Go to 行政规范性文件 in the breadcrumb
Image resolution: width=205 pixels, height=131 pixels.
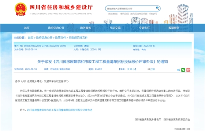click(x=78, y=38)
